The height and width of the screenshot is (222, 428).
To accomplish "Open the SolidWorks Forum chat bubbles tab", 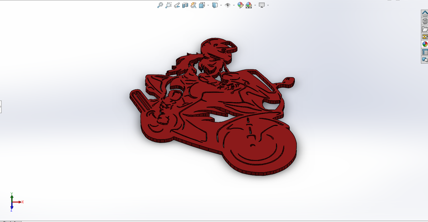I will pos(425,60).
